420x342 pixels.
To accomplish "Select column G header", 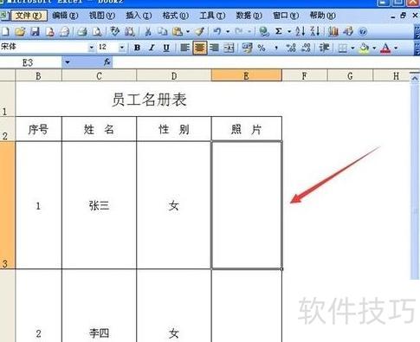I will point(350,76).
